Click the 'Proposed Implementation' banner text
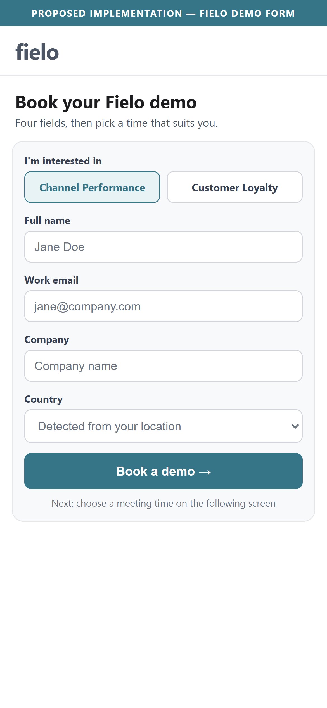 pos(163,13)
